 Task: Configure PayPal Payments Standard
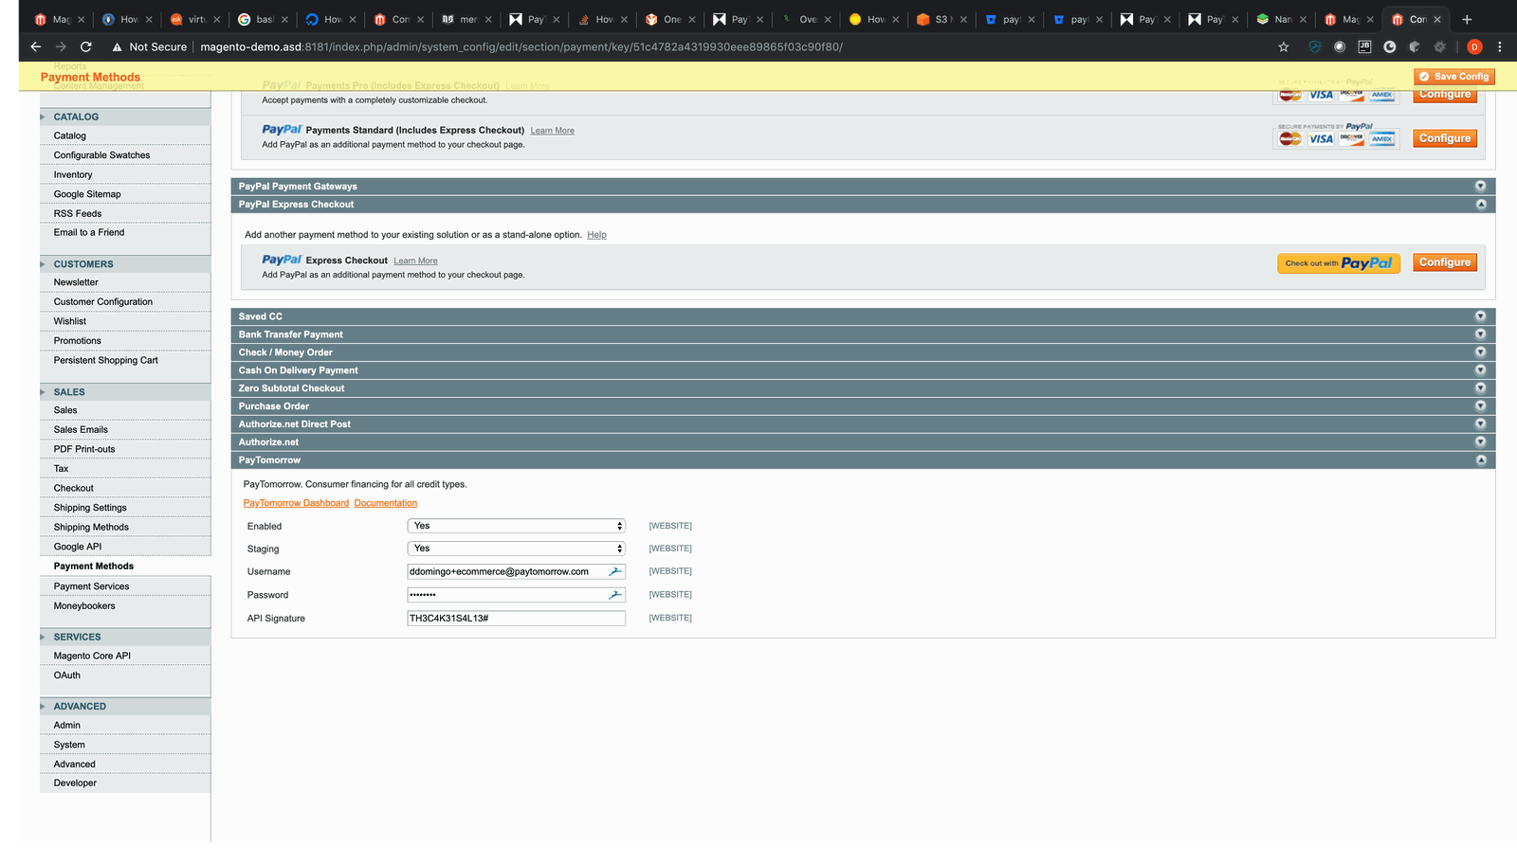click(1445, 138)
